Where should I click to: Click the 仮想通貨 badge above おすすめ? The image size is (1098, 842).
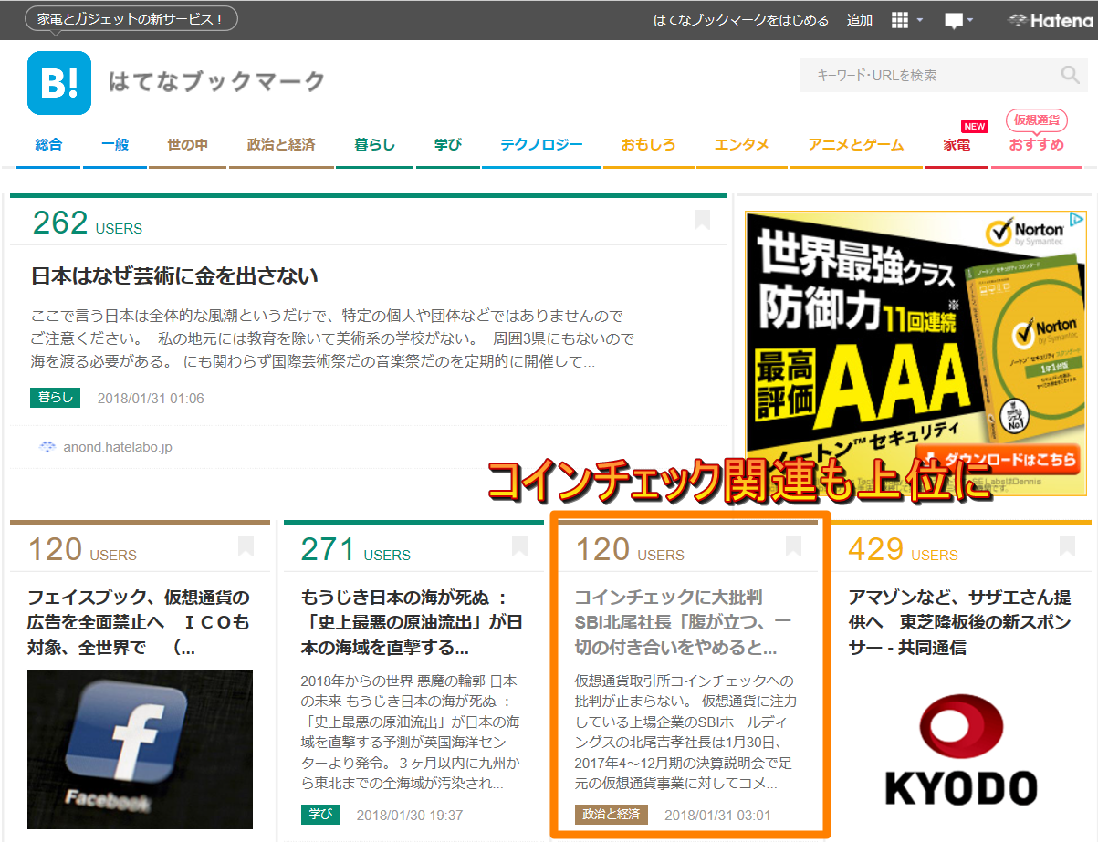pos(1036,120)
